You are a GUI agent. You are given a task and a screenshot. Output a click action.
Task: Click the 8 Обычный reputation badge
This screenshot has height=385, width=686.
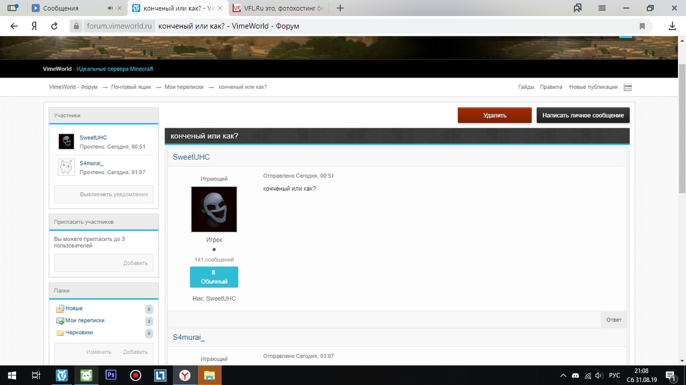click(214, 277)
